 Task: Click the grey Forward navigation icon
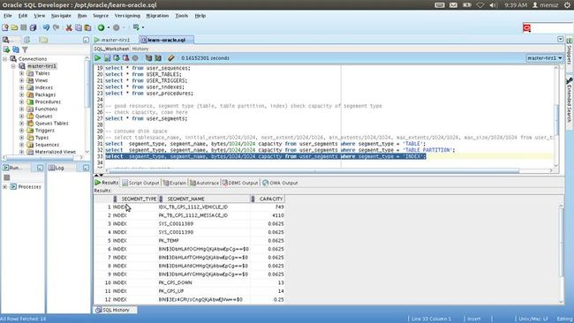pos(117,27)
